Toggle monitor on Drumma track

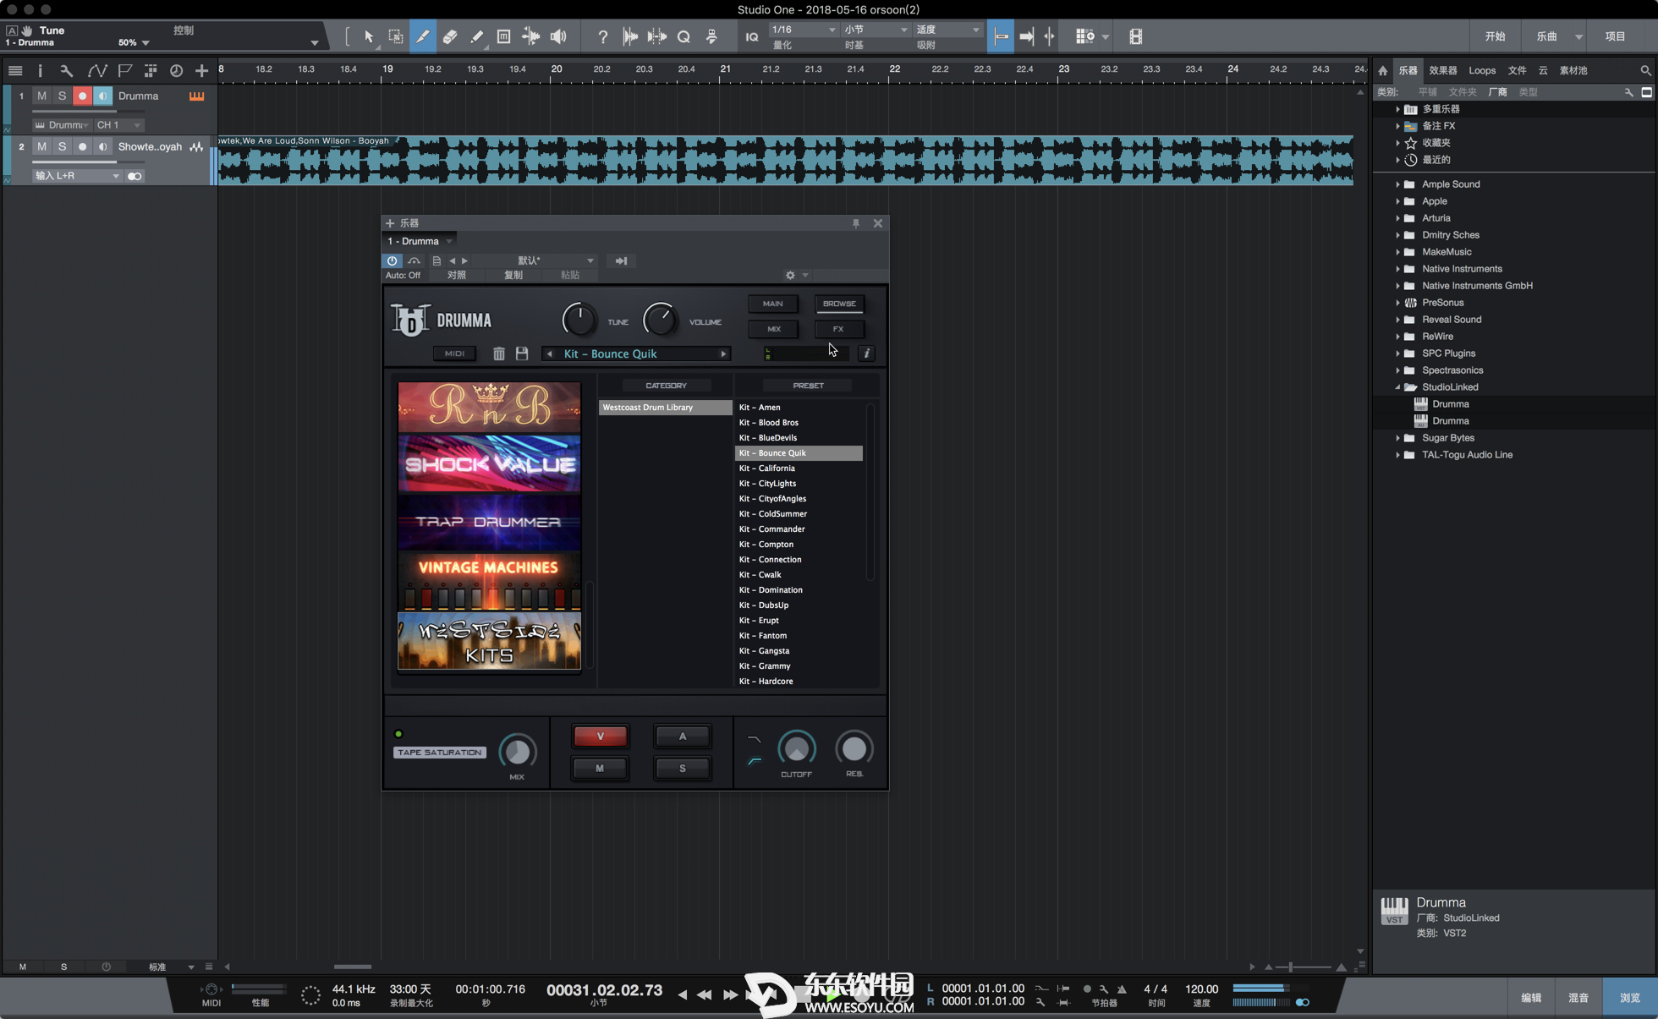click(102, 96)
